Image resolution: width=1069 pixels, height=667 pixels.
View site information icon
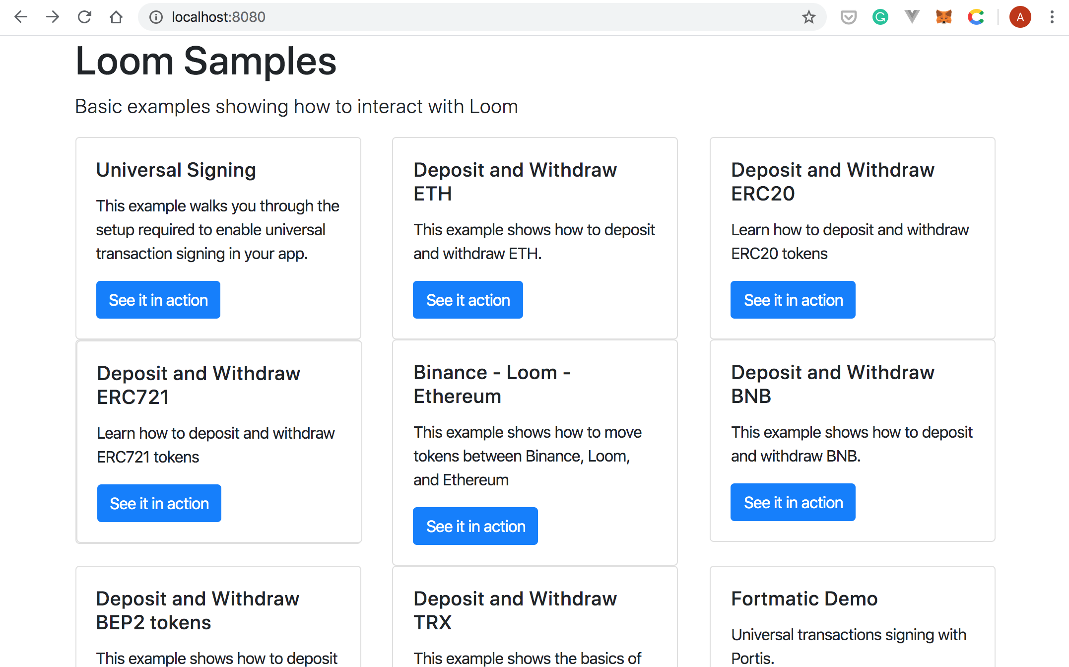point(156,17)
